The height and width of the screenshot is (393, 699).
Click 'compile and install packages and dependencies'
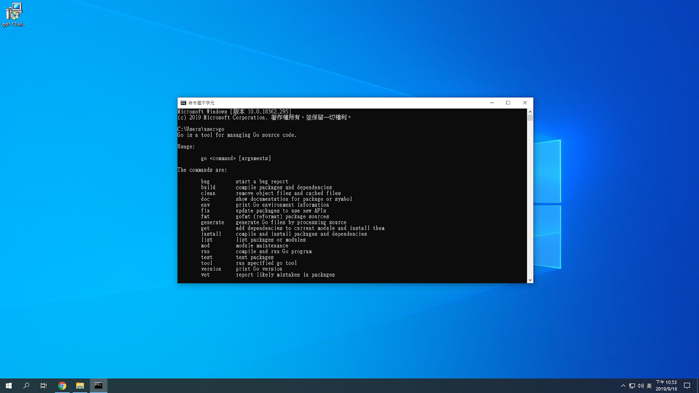(x=301, y=234)
